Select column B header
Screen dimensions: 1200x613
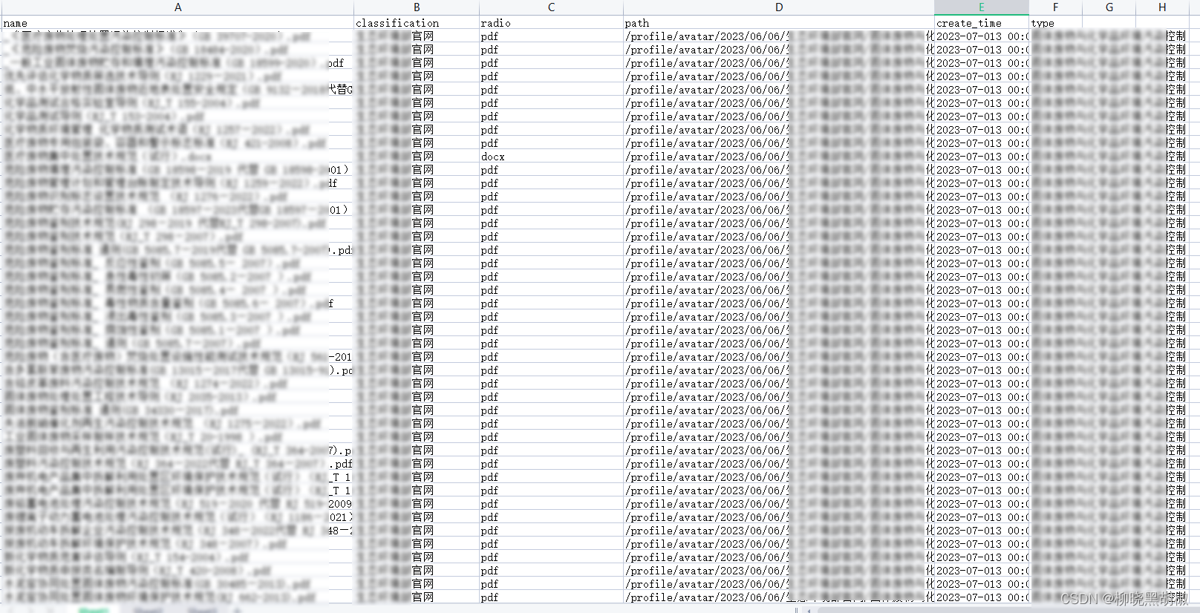[x=417, y=7]
